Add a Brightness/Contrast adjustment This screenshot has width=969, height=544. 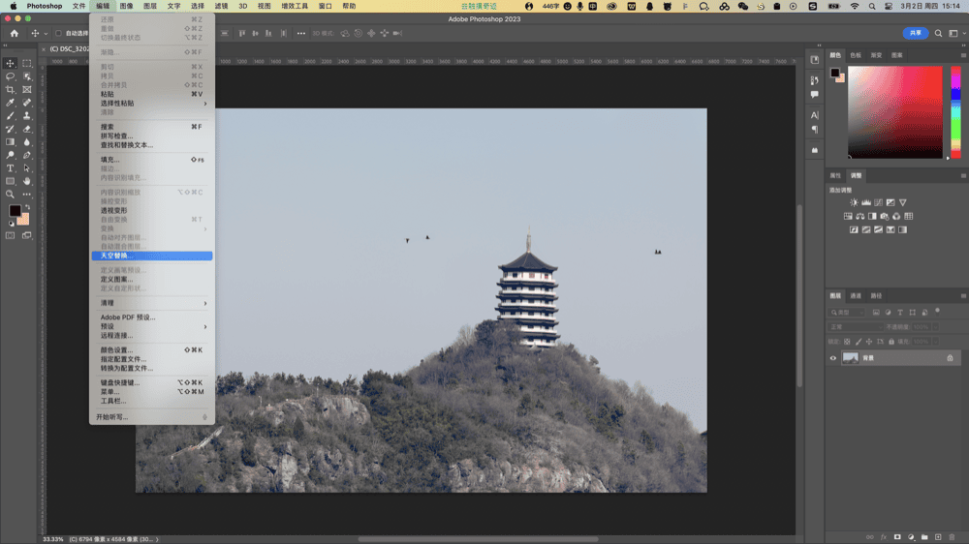[x=854, y=202]
